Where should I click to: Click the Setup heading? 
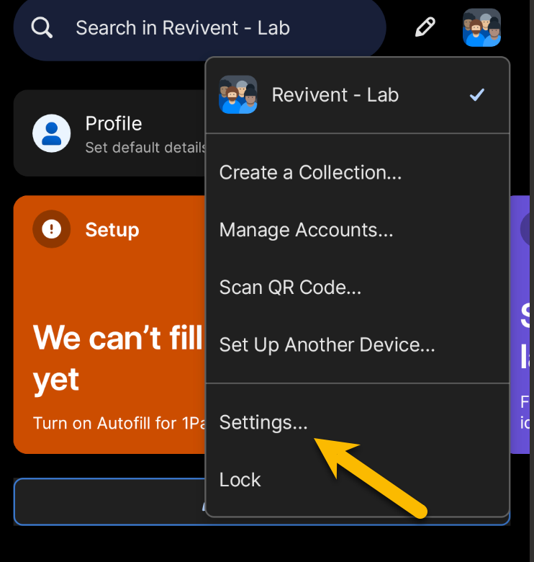coord(112,229)
